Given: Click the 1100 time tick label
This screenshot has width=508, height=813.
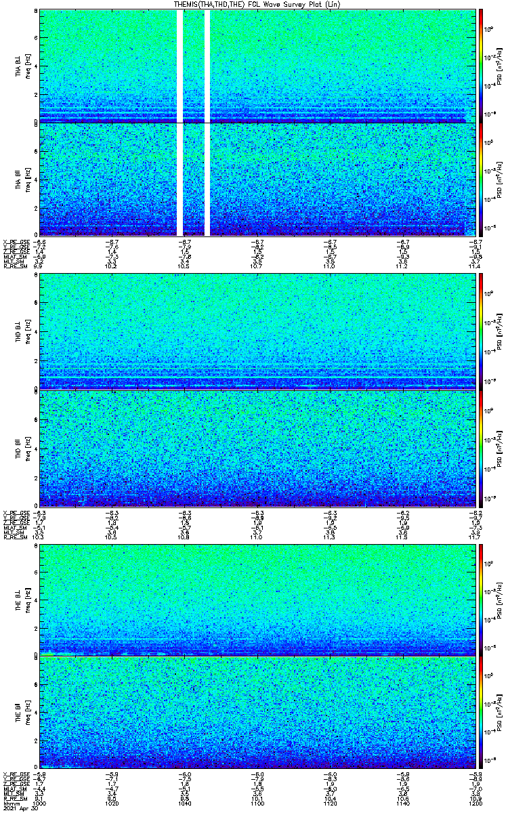Looking at the screenshot, I should (257, 803).
